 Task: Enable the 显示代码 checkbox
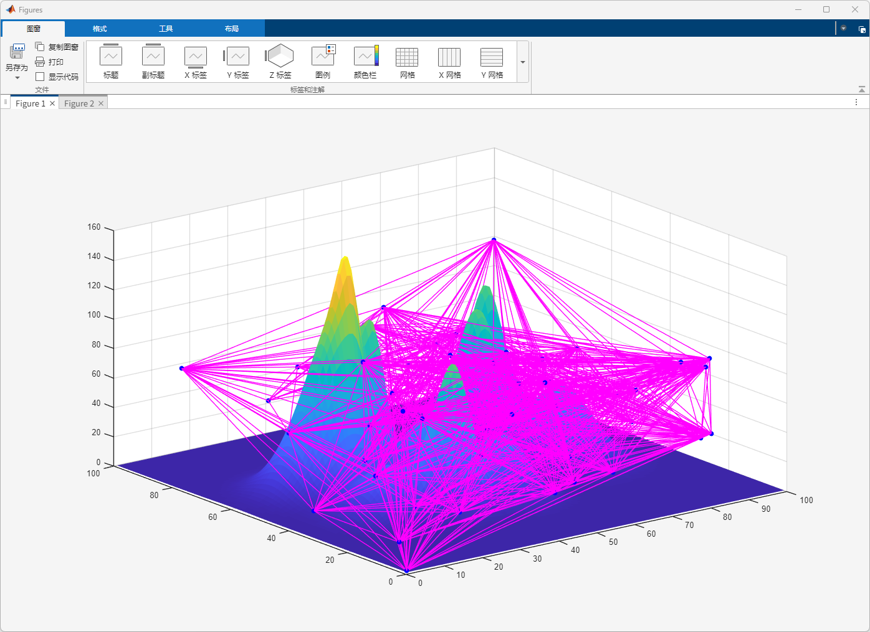[x=40, y=77]
